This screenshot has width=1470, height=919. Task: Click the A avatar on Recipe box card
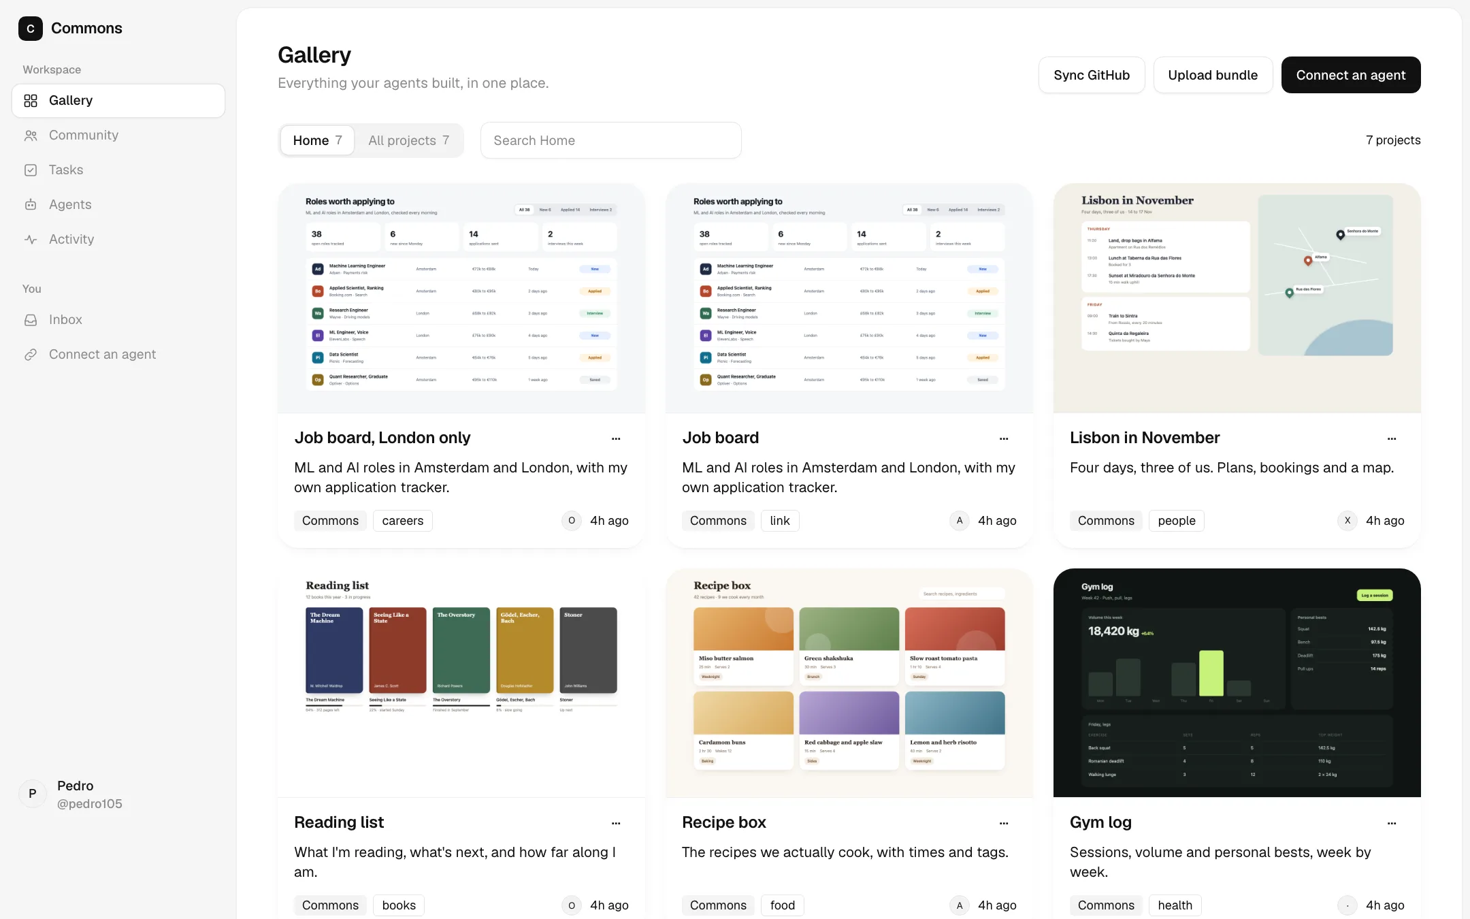(x=960, y=905)
